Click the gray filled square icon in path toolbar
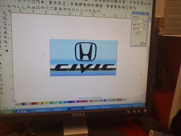The height and width of the screenshot is (136, 181). click(x=56, y=9)
